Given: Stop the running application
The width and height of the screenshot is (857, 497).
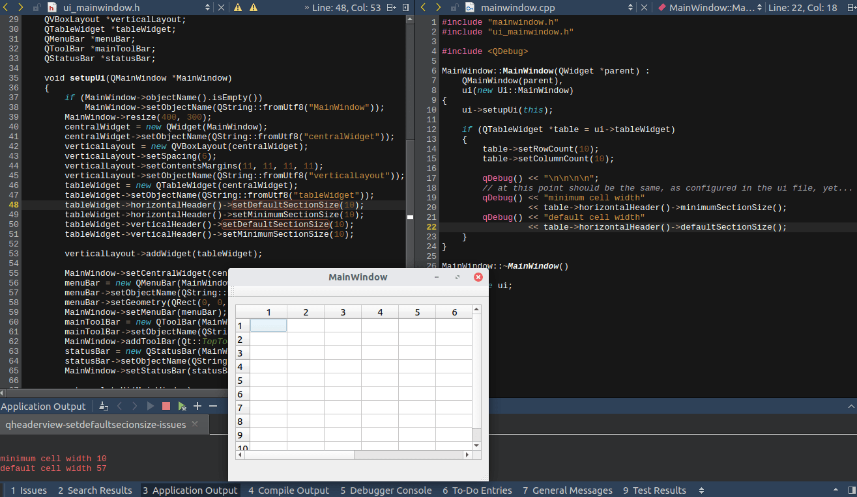Looking at the screenshot, I should coord(166,406).
